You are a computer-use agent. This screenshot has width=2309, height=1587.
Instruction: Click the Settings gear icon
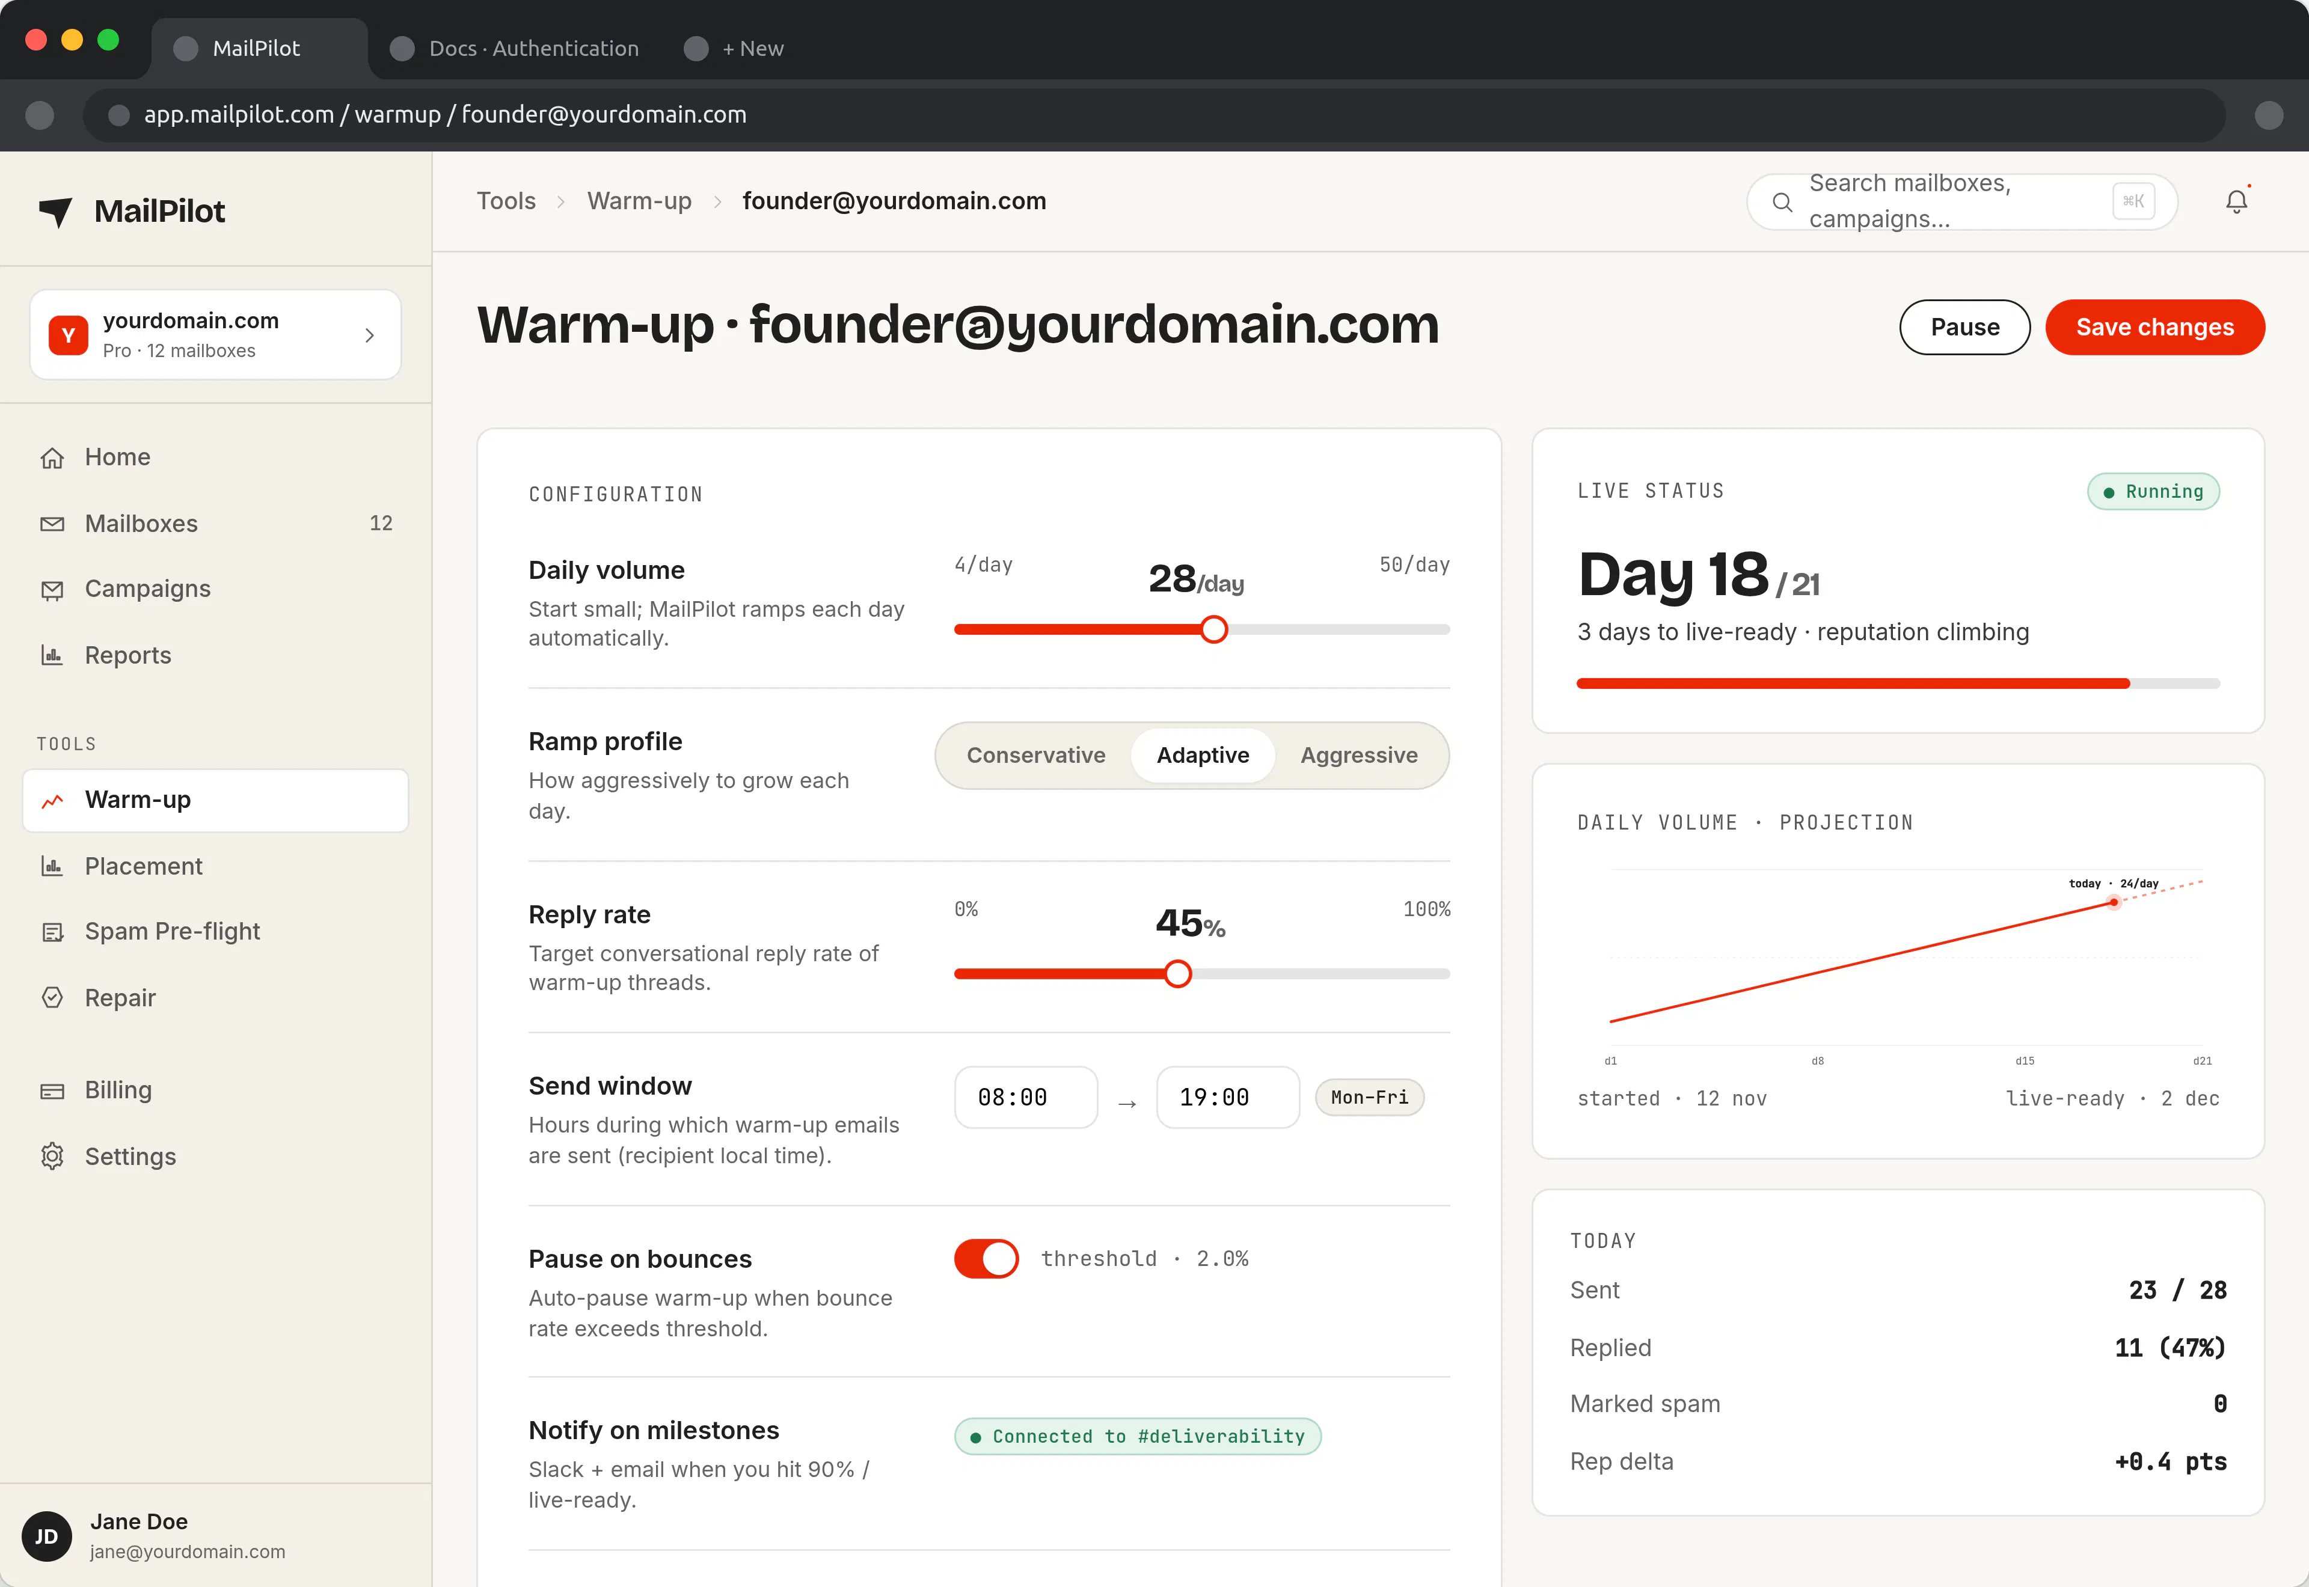point(53,1157)
